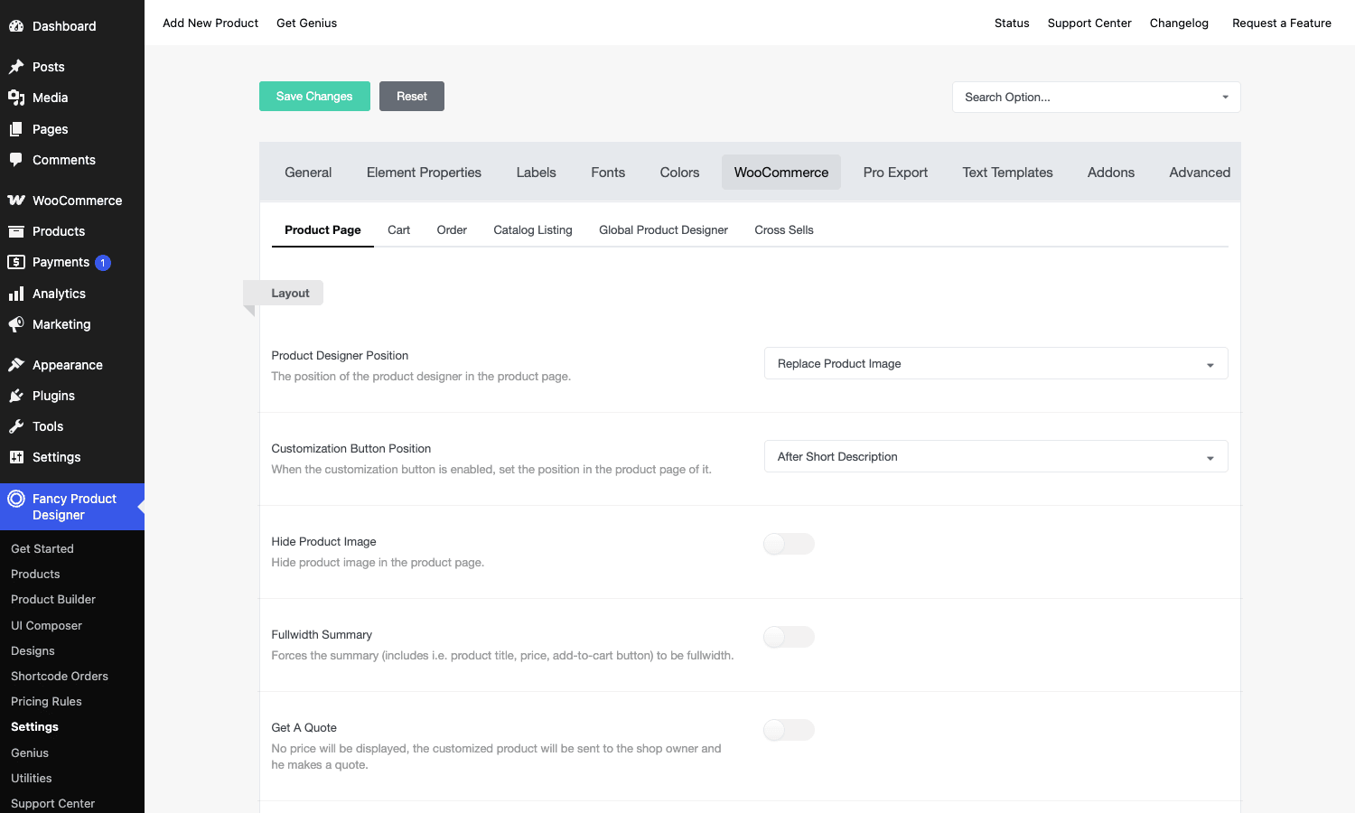Click the Appearance paintbrush icon

tap(16, 365)
